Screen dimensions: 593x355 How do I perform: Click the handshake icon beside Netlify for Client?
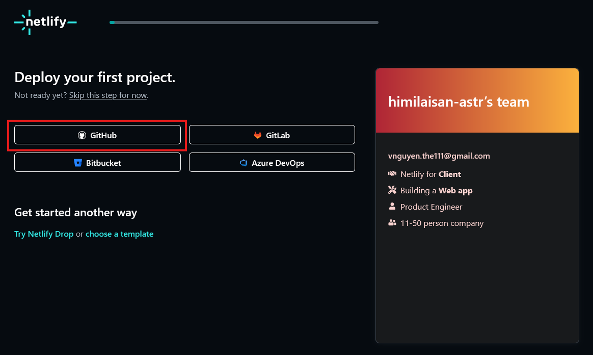coord(392,174)
